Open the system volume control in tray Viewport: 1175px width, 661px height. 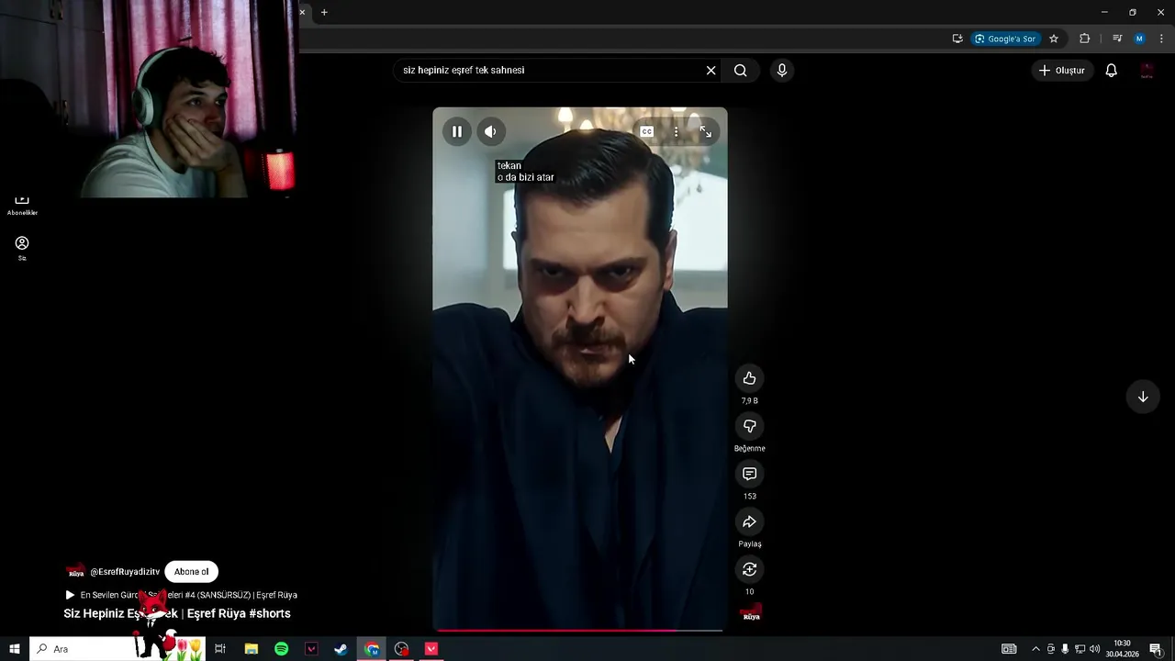click(x=1094, y=649)
